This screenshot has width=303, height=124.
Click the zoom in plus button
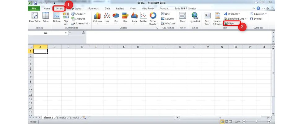tap(269, 122)
